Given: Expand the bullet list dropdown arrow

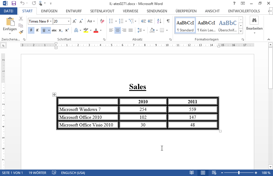Looking at the screenshot, I should [116, 21].
